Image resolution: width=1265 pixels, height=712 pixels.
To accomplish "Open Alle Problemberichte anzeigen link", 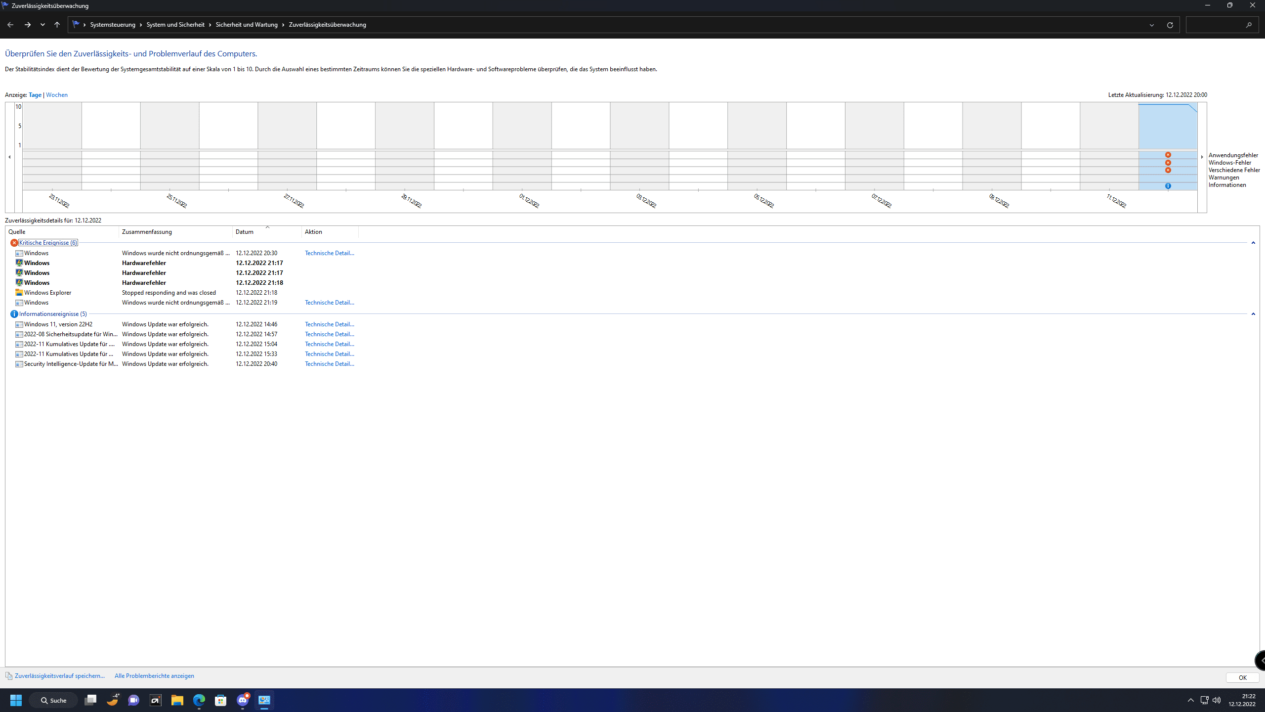I will (154, 676).
